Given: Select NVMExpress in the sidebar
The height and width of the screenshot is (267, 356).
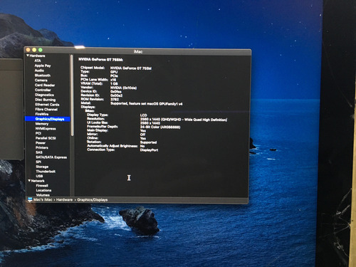Looking at the screenshot, I should pos(46,128).
